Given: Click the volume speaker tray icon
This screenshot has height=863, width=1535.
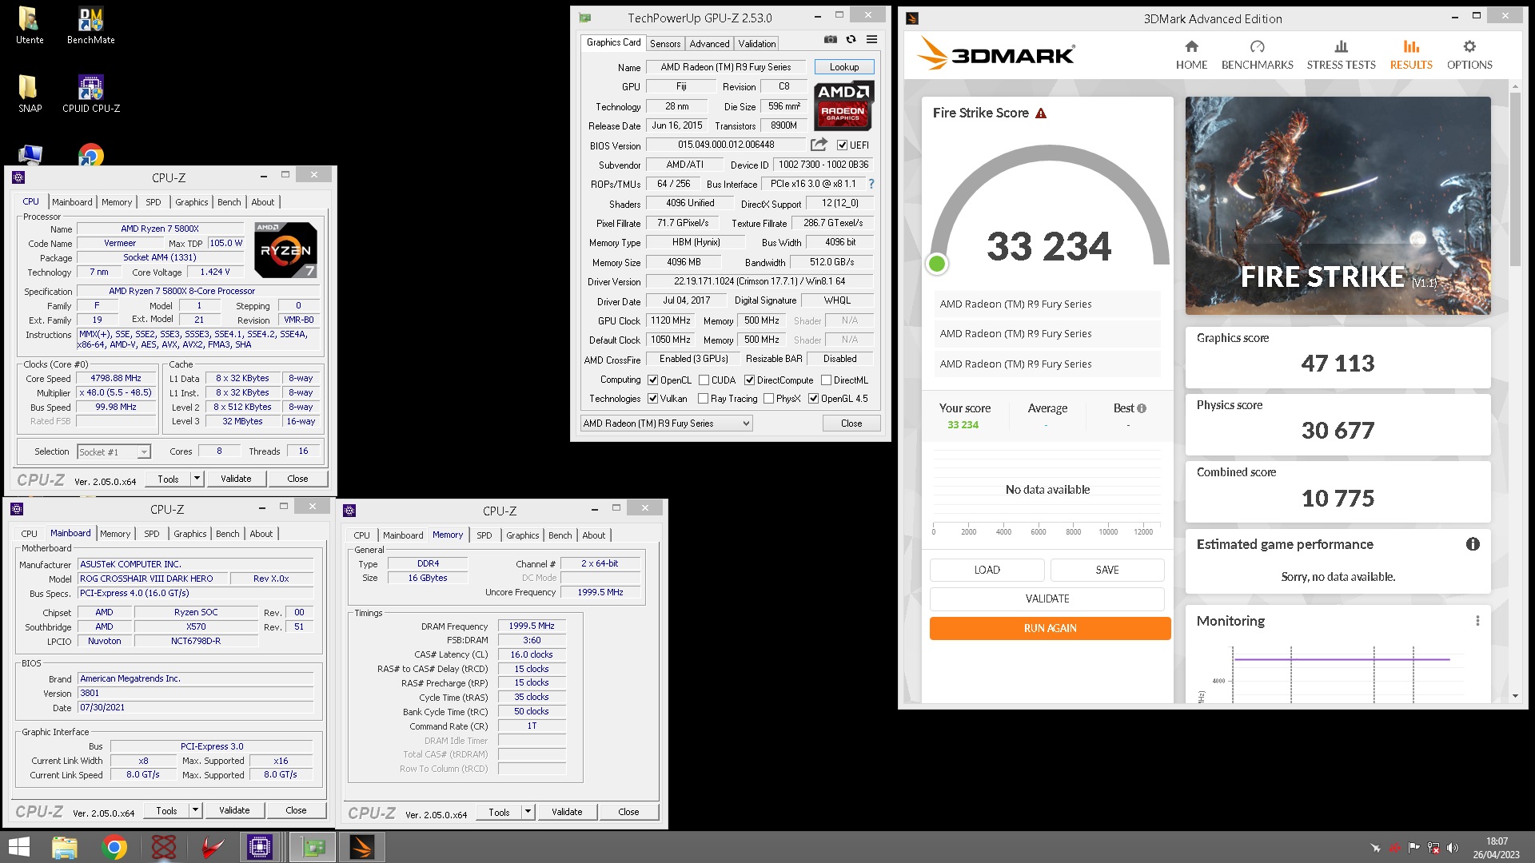Looking at the screenshot, I should click(x=1453, y=848).
